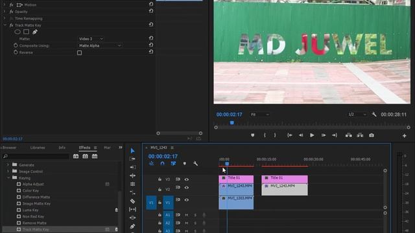415x233 pixels.
Task: Select the Selection arrow tool
Action: click(132, 151)
